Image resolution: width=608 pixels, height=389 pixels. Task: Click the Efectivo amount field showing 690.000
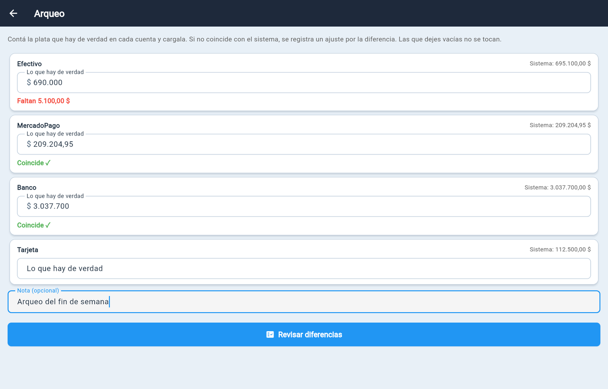click(304, 83)
